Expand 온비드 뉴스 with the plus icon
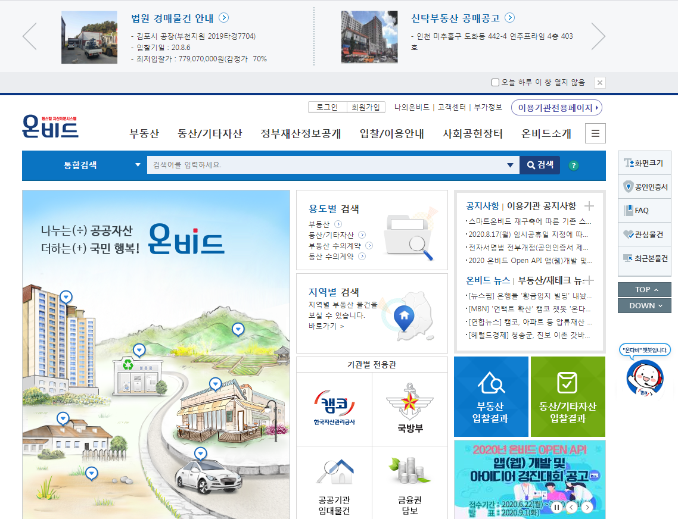678x519 pixels. tap(589, 280)
